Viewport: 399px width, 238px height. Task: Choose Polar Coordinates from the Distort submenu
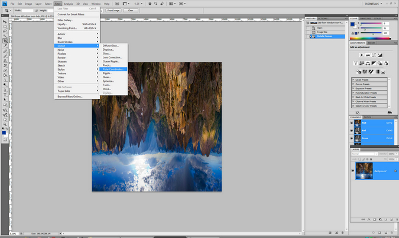coord(114,69)
